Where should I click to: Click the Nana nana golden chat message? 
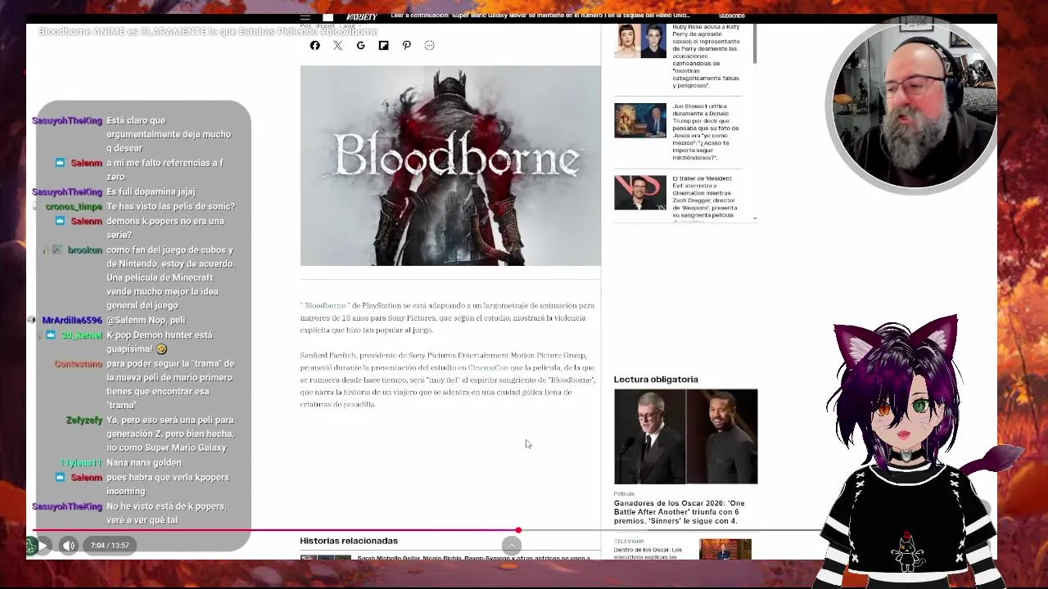(x=144, y=463)
